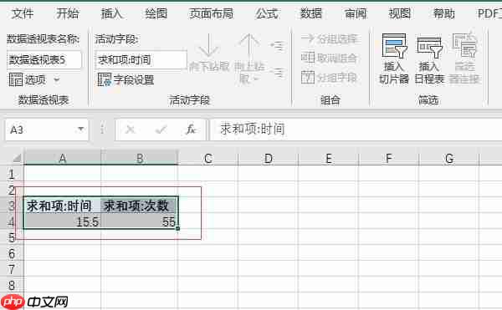Open the 页面布局 tab
The height and width of the screenshot is (310, 502).
[x=212, y=13]
